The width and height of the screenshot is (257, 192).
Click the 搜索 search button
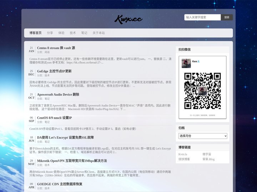227,17
